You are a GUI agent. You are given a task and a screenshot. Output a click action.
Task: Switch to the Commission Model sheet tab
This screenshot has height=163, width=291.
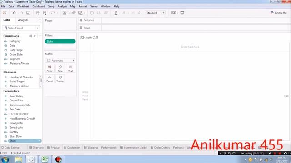tap(133, 147)
